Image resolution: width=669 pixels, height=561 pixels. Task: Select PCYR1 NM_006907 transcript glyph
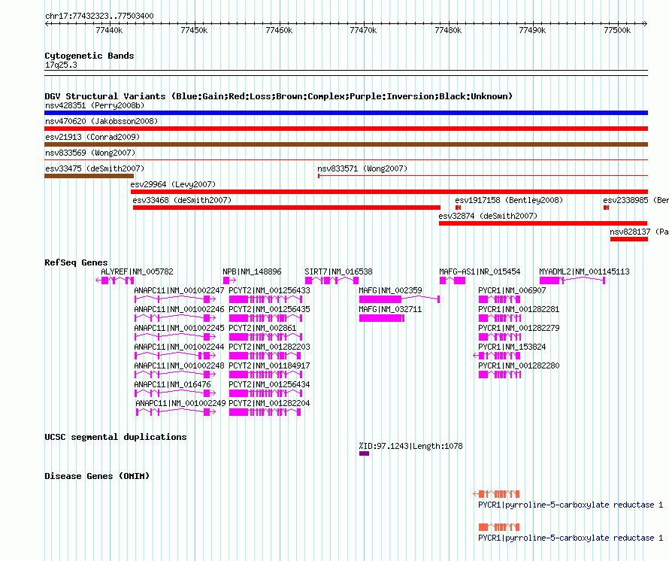[500, 299]
